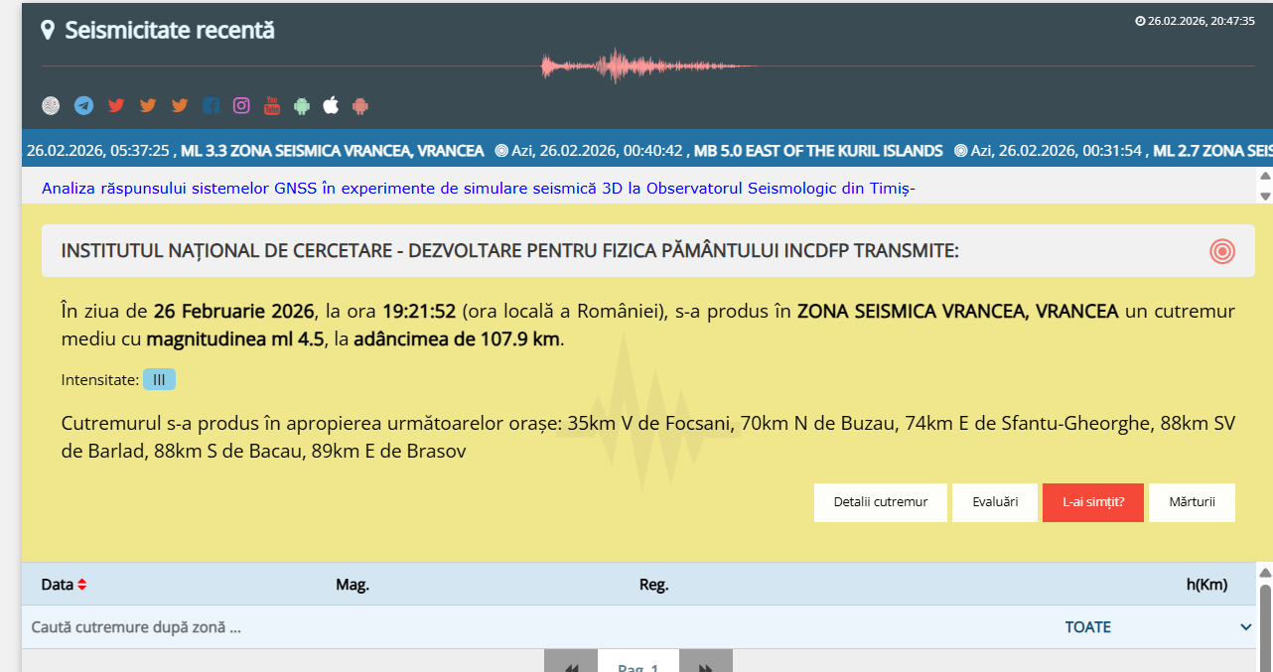Open the red Twitter bird icon
1273x672 pixels.
pos(116,105)
